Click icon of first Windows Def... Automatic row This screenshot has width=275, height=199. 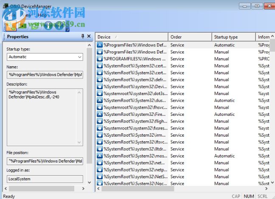[x=100, y=45]
